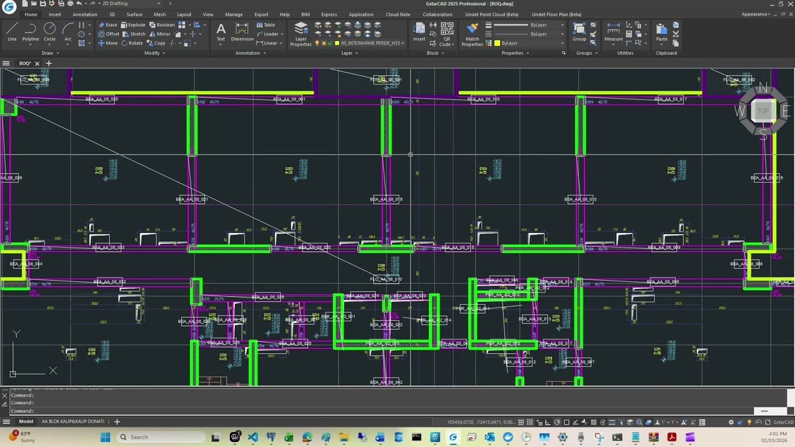Switch to the View ribbon tab

[x=208, y=14]
